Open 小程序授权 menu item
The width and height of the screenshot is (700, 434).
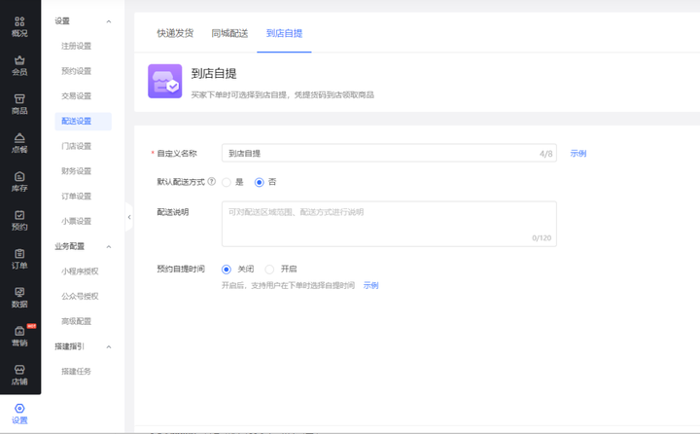pyautogui.click(x=80, y=271)
